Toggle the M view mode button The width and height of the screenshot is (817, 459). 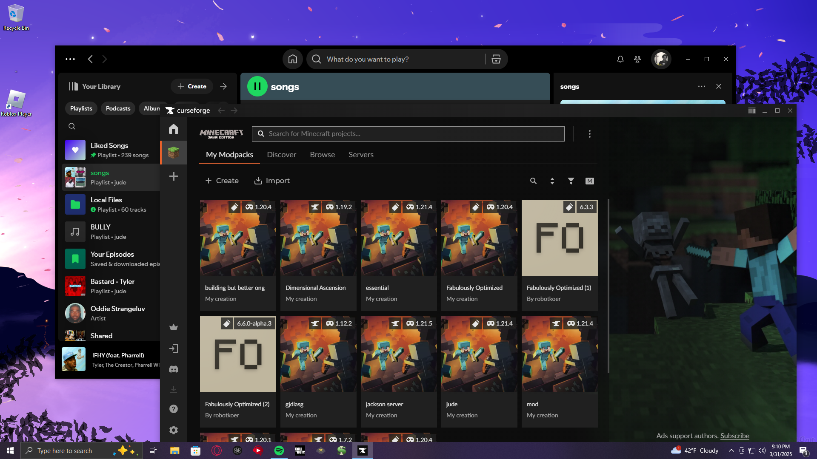click(589, 181)
